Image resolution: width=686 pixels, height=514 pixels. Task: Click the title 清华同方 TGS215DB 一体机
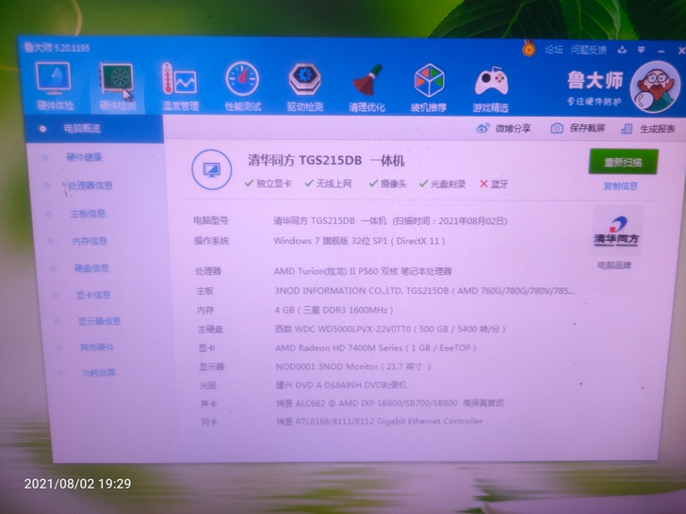[326, 160]
